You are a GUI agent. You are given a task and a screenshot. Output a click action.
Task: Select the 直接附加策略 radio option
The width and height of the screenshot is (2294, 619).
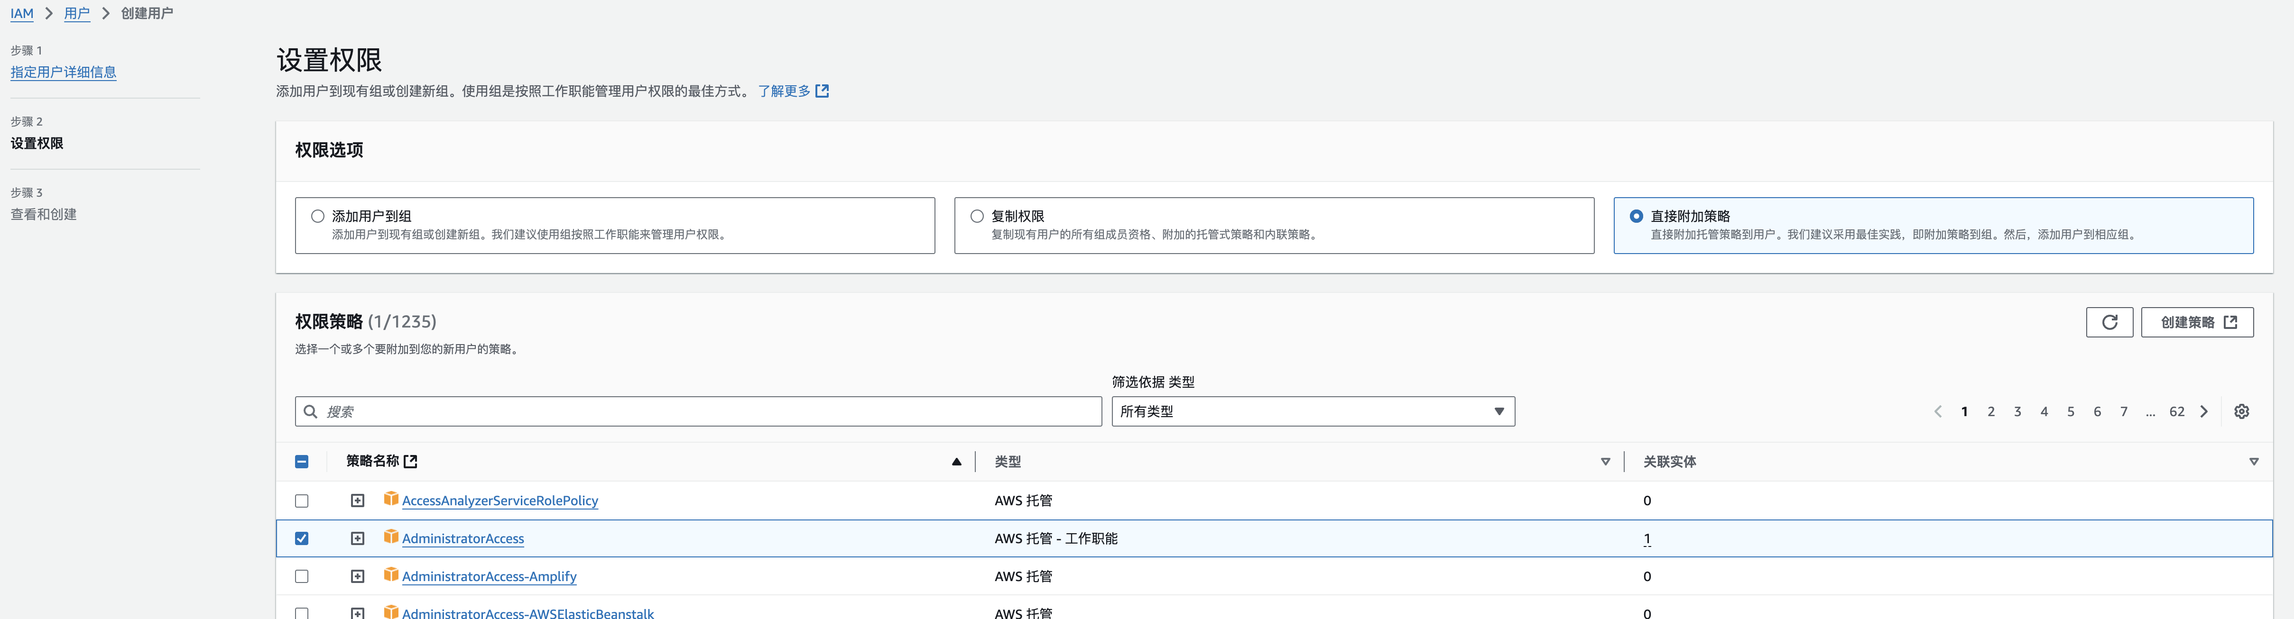[1636, 216]
